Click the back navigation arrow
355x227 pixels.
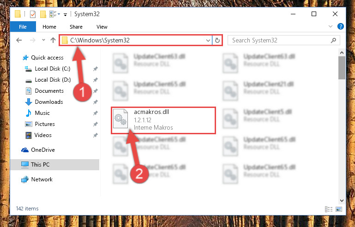19,40
